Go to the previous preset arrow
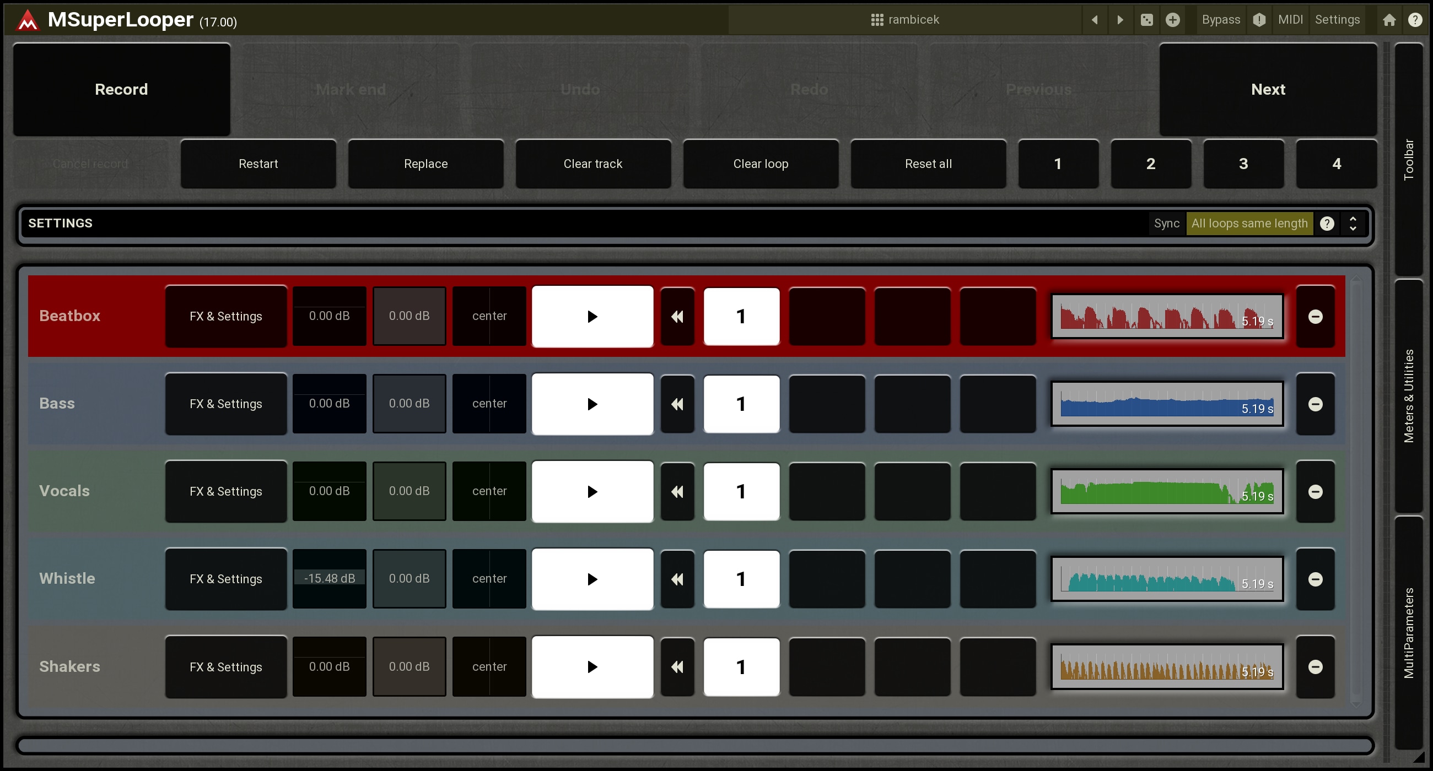 pos(1094,20)
